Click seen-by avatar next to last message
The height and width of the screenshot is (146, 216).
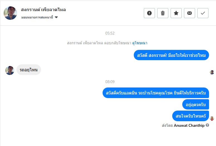(x=212, y=118)
